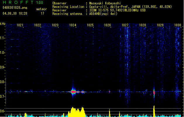Screen dimensions: 184x117
Task: Click the Receiver field label
Action: click(59, 10)
